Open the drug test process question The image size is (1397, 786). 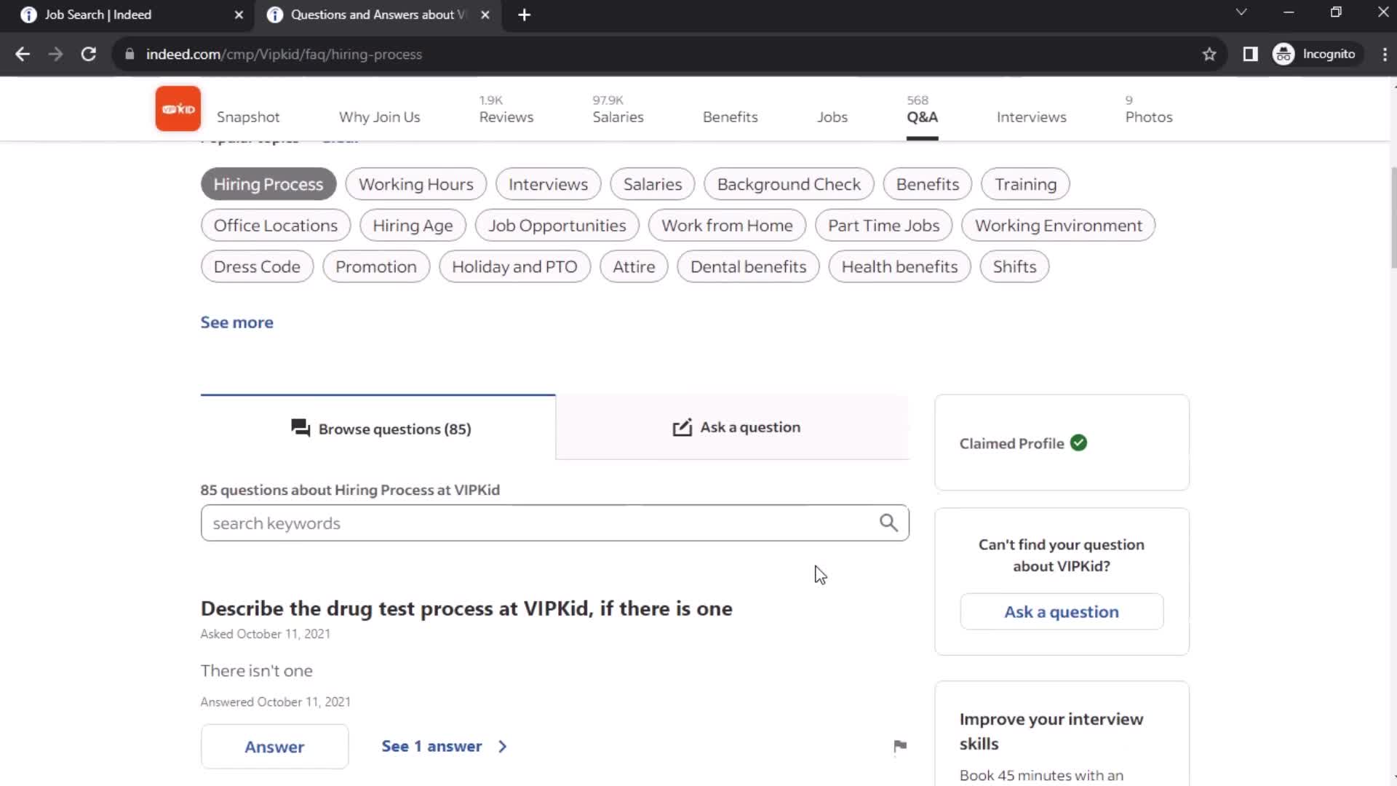[466, 608]
